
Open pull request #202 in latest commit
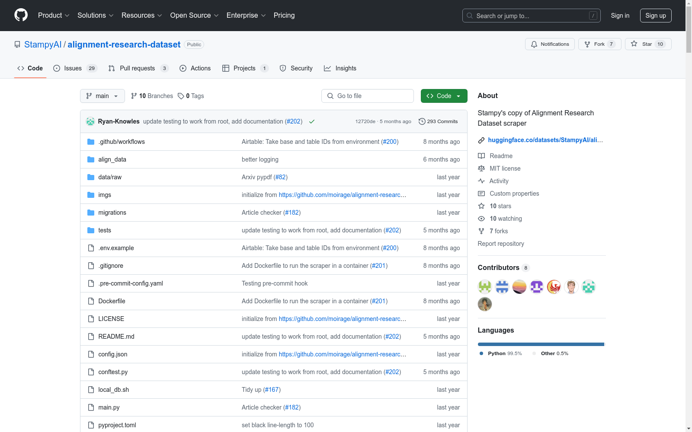294,121
